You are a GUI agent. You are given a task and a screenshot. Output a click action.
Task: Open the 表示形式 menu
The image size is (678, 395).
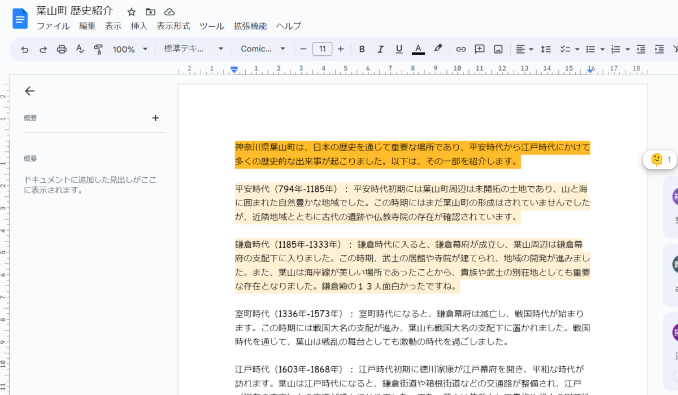173,26
